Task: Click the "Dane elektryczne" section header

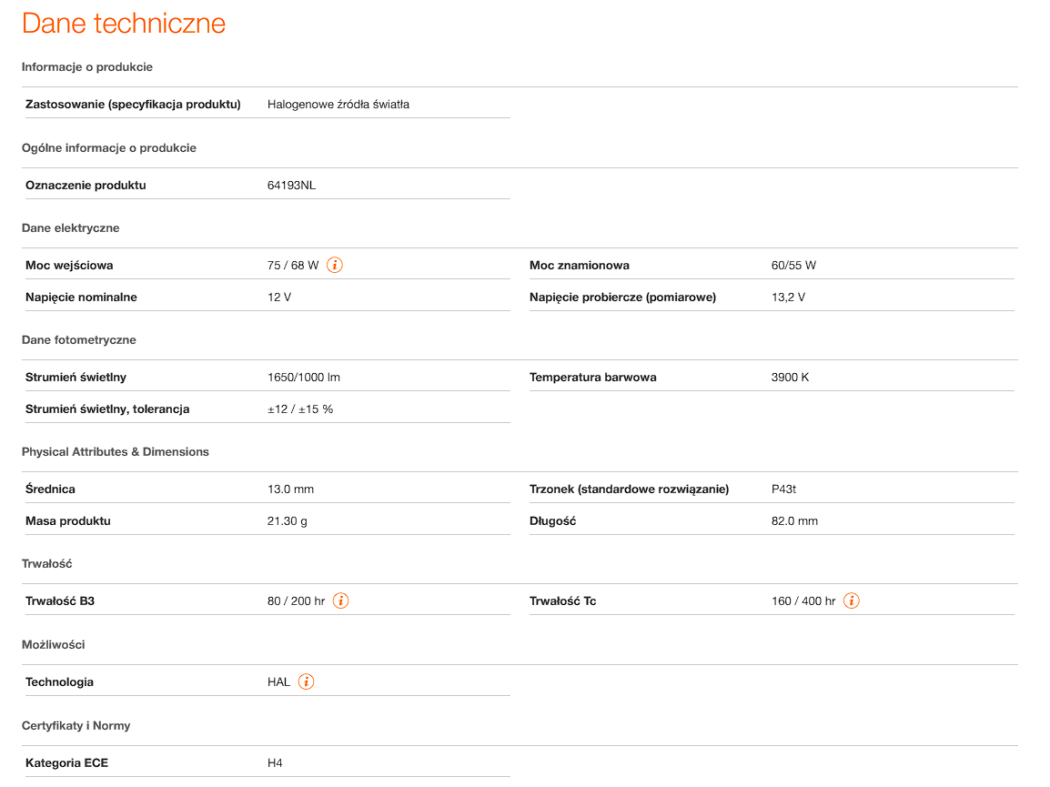Action: pos(71,228)
